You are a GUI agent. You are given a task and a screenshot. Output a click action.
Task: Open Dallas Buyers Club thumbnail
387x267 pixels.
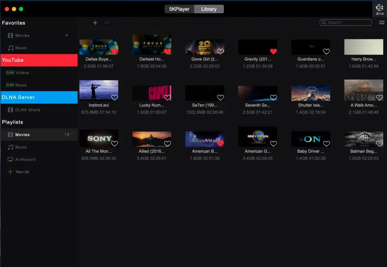[x=99, y=47]
